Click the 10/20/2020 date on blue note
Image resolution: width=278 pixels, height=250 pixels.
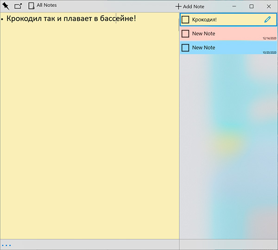click(269, 52)
